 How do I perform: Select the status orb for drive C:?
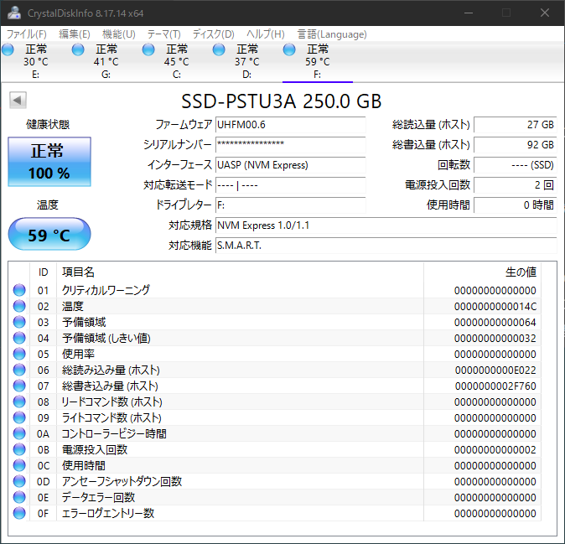coord(148,49)
